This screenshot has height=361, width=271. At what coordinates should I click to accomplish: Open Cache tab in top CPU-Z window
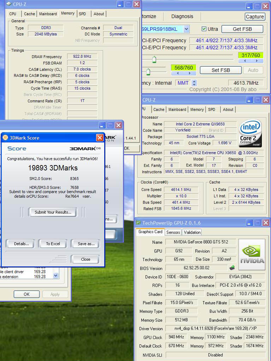29,14
